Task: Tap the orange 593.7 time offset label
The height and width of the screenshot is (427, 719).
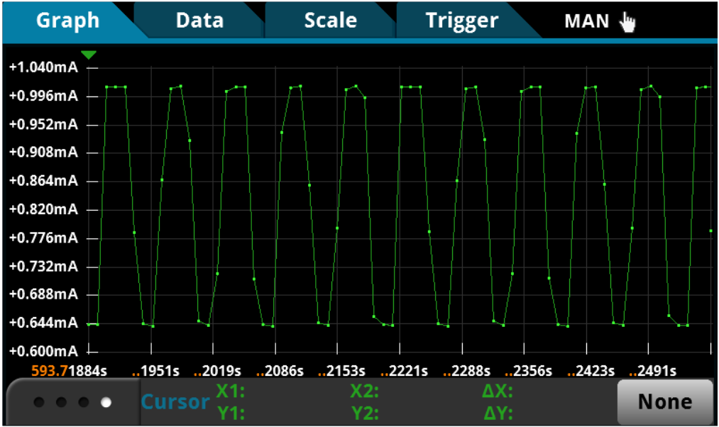Action: (x=48, y=370)
